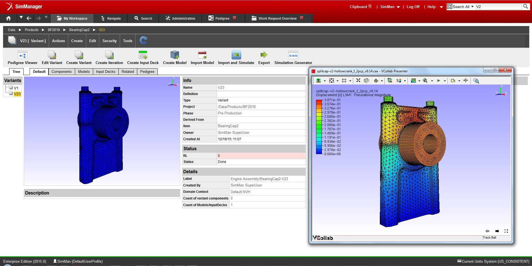Open the Security menu
Screen dimensions: 532x266
pos(110,41)
